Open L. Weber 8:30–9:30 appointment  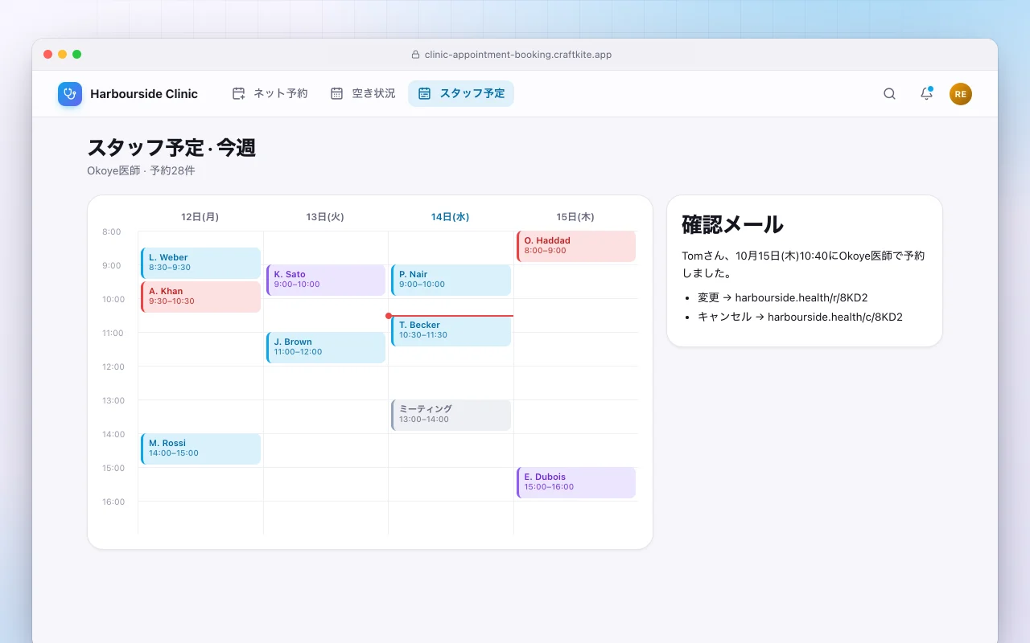(200, 263)
